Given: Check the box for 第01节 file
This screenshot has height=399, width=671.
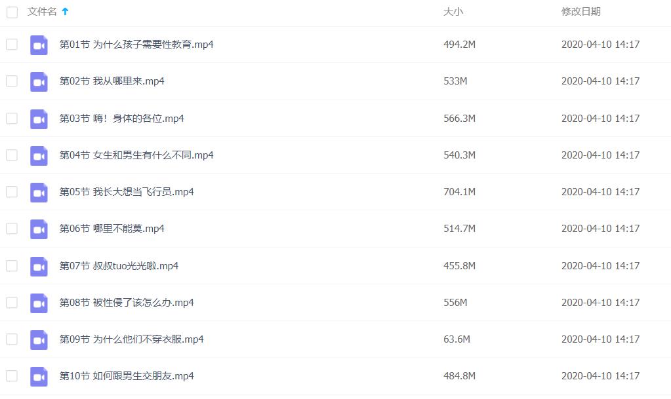Looking at the screenshot, I should click(12, 45).
